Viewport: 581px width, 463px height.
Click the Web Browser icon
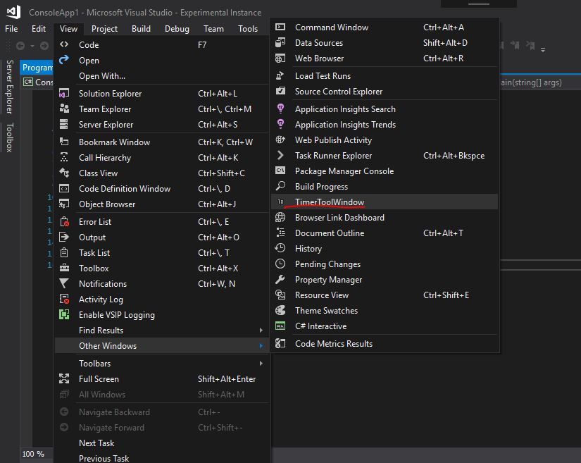[280, 58]
